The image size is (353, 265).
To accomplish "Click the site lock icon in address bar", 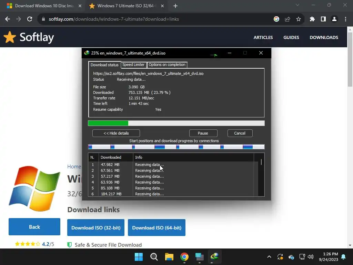I will coord(43,19).
